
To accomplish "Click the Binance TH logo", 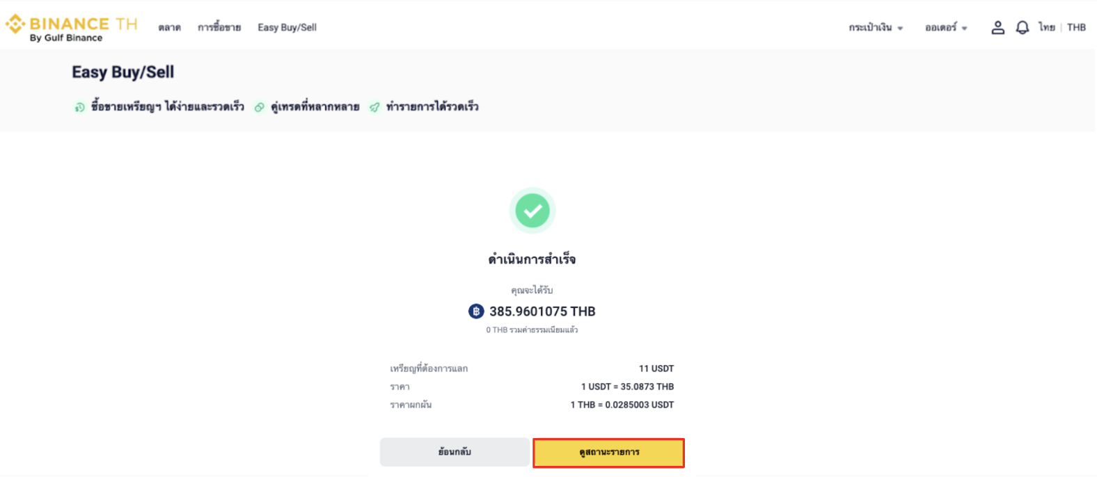I will tap(71, 28).
